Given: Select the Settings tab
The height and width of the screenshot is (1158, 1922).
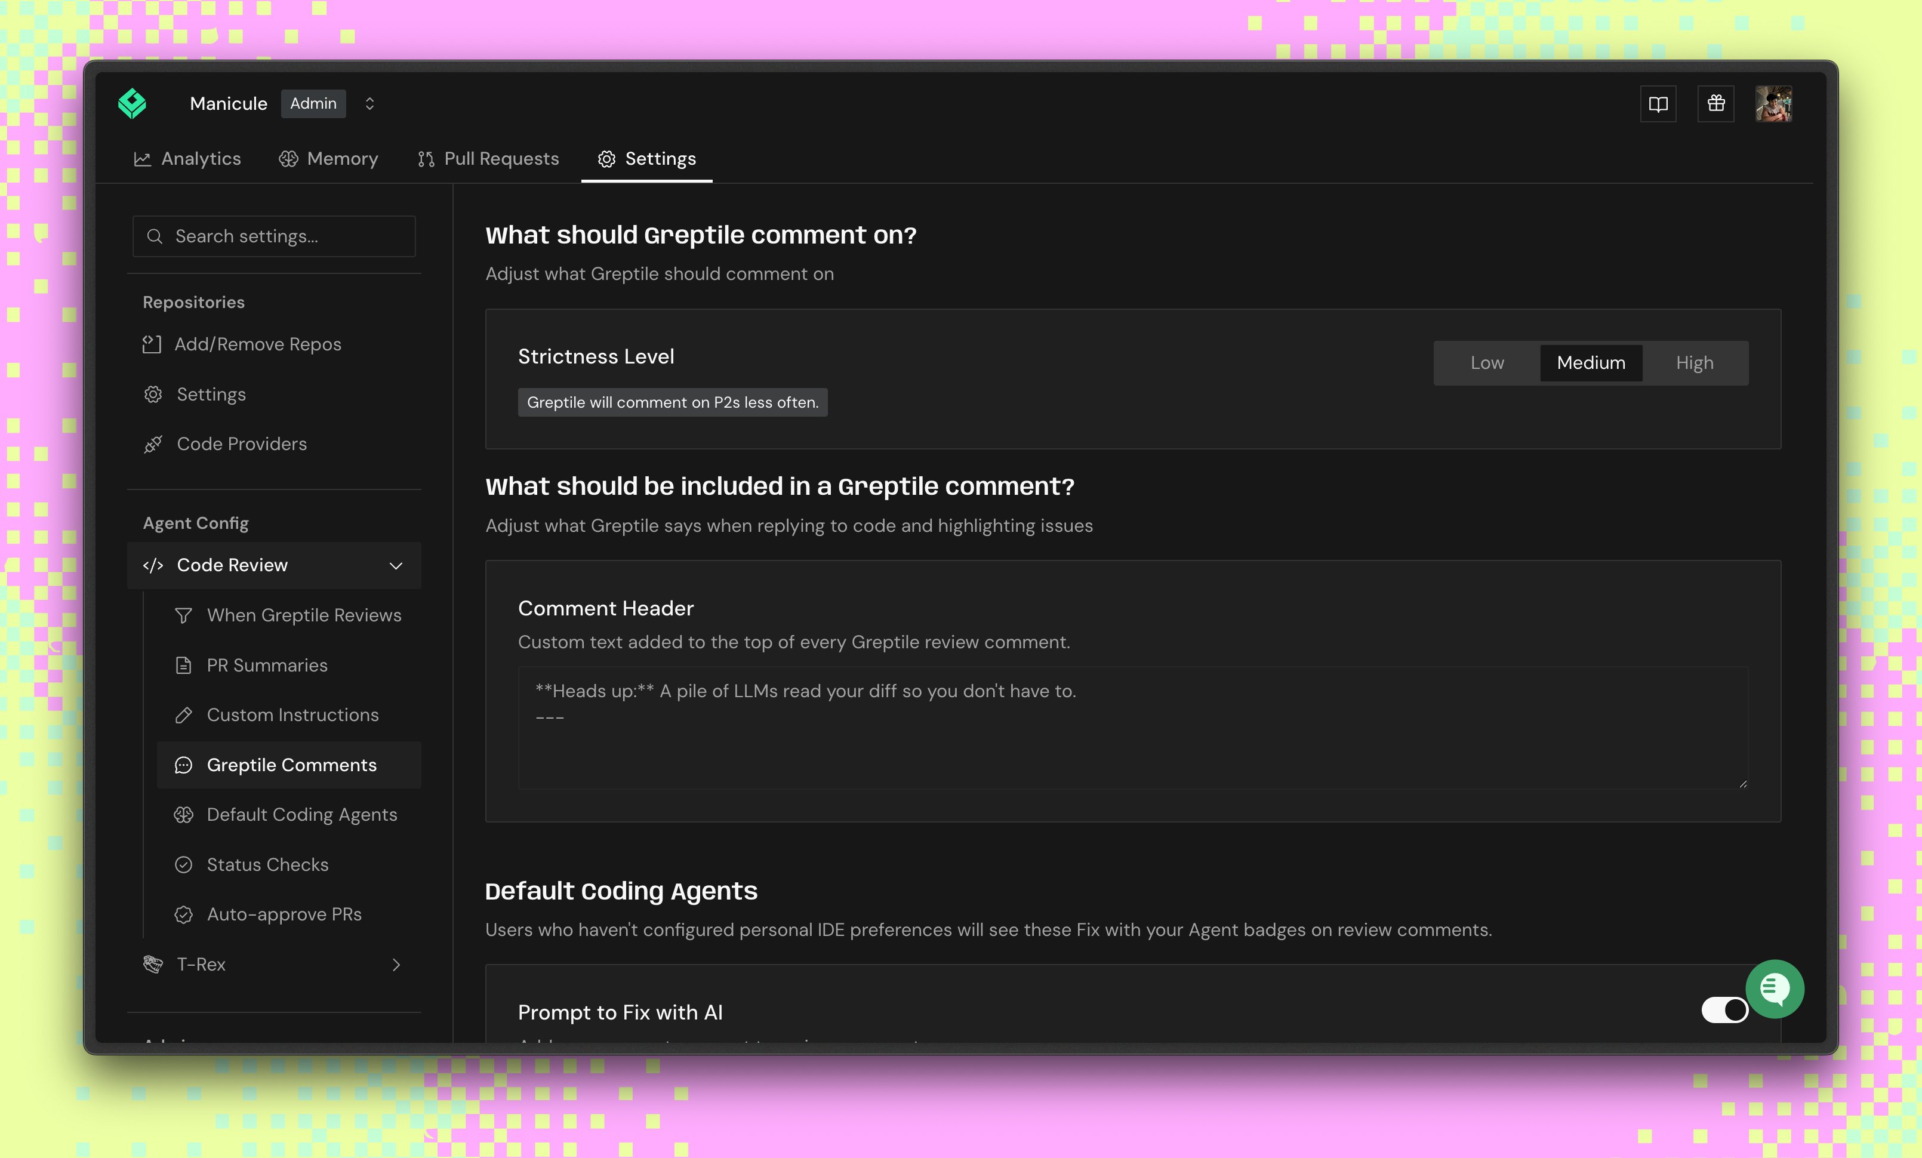Looking at the screenshot, I should point(646,158).
